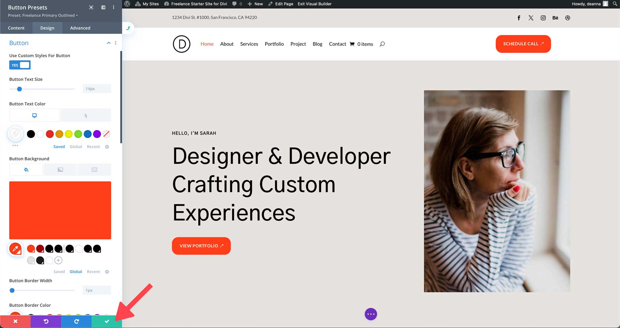Viewport: 620px width, 328px height.
Task: Open the gradient tab for Button Background
Action: click(x=60, y=169)
